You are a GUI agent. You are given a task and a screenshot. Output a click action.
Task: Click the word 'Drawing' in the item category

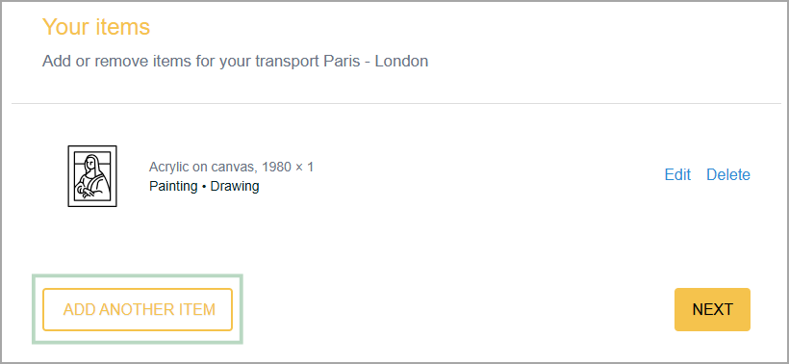coord(235,186)
